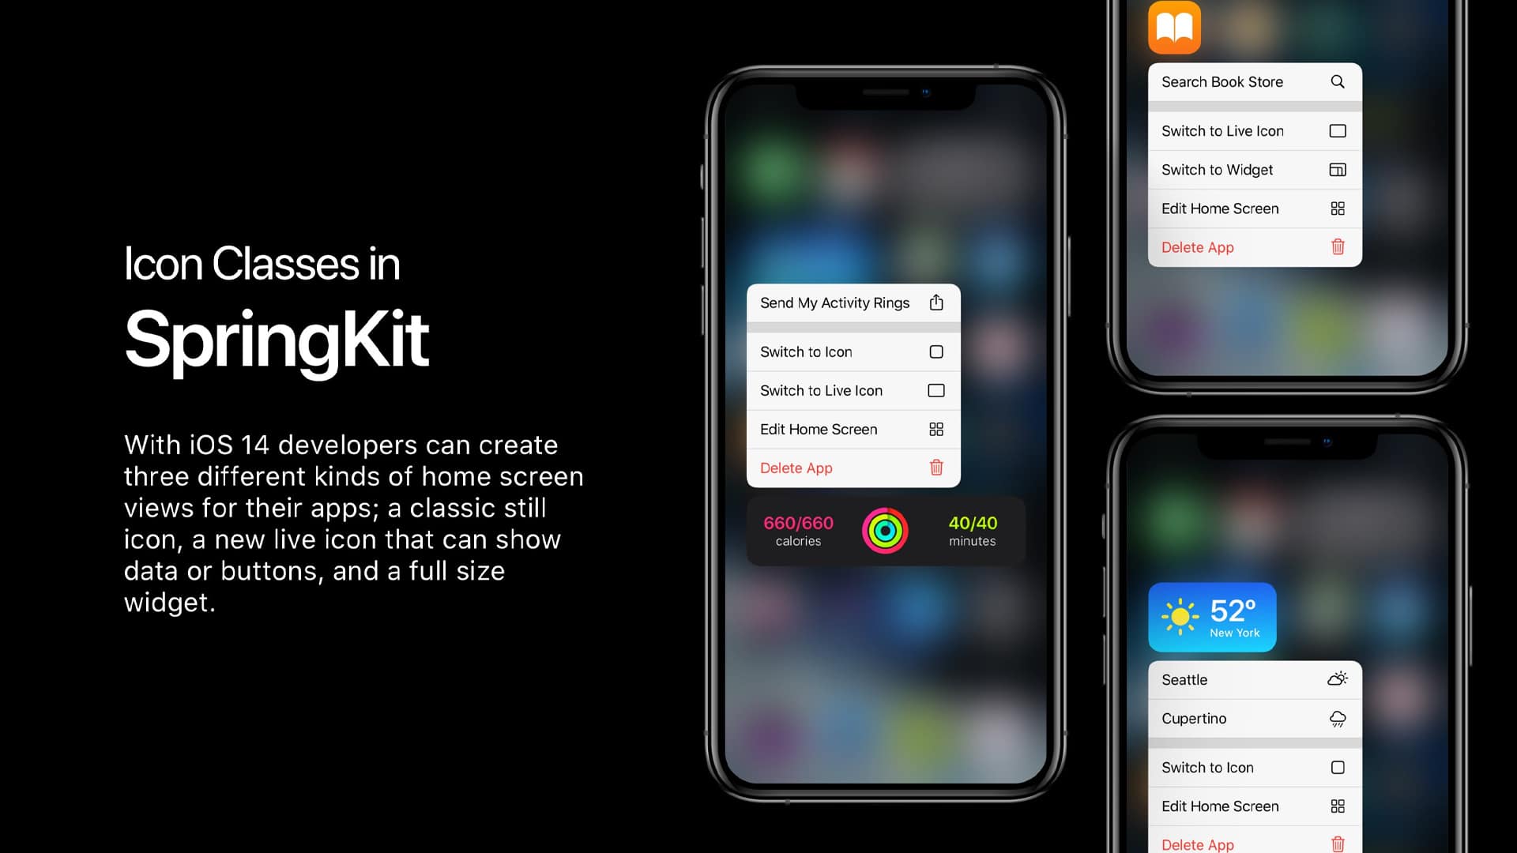Click Delete App in Weather context menu
This screenshot has width=1517, height=853.
click(x=1197, y=844)
